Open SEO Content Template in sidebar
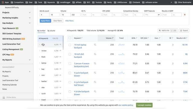This screenshot has height=109, width=193. point(12,34)
